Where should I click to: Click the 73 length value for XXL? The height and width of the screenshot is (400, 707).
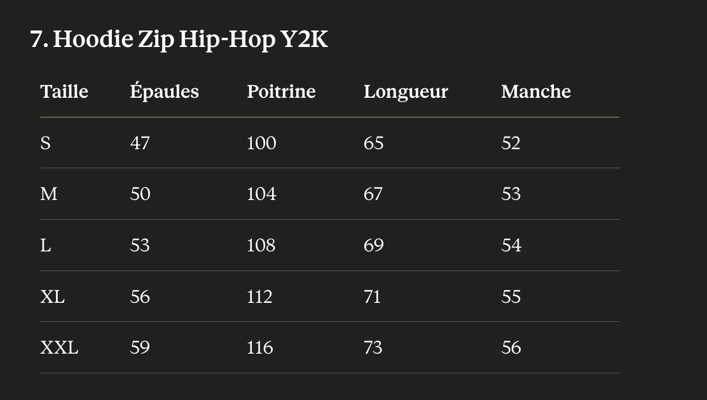373,348
